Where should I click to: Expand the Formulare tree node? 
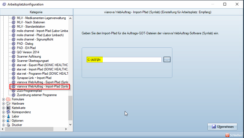(3, 99)
